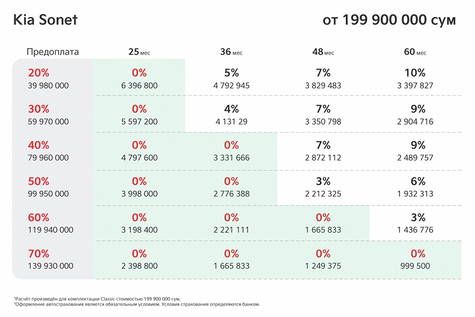Select the 25 мес column header
The height and width of the screenshot is (317, 475).
(139, 52)
